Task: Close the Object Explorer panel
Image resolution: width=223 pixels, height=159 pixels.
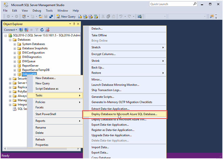Action: tap(78, 24)
